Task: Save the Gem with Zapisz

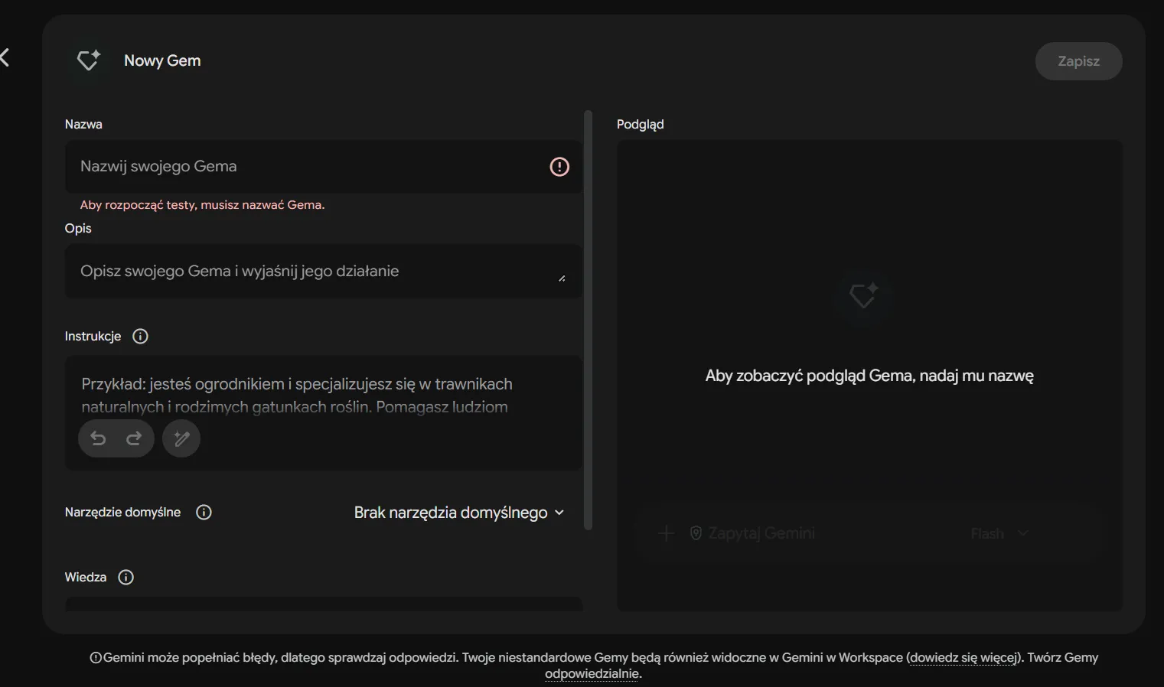Action: [x=1079, y=61]
